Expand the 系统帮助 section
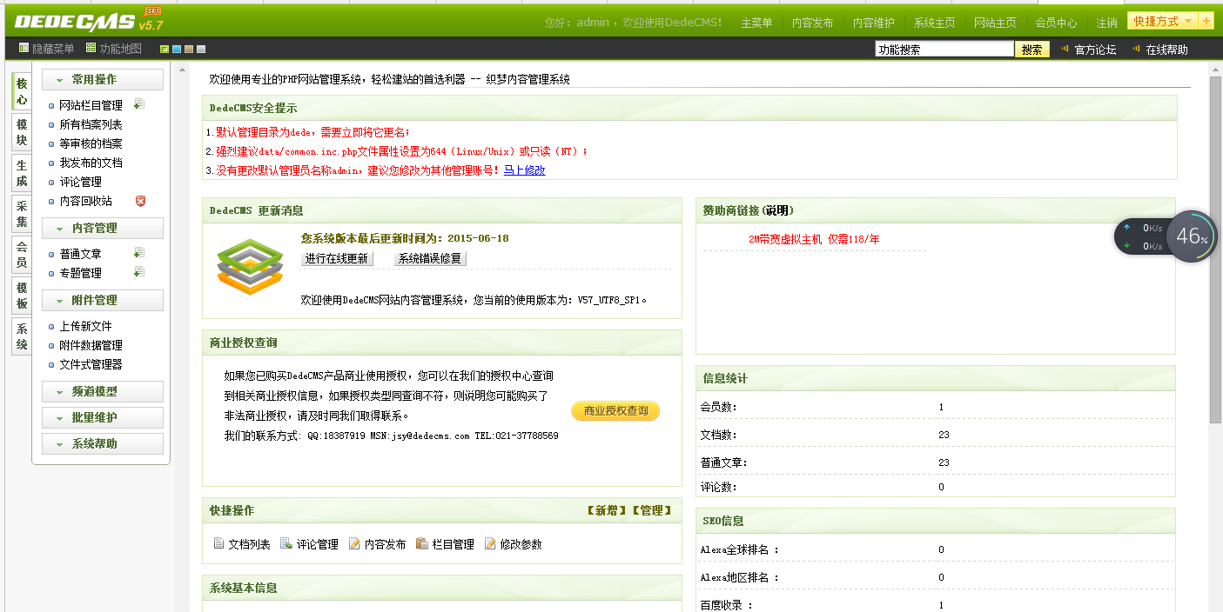Viewport: 1223px width, 612px height. 103,443
